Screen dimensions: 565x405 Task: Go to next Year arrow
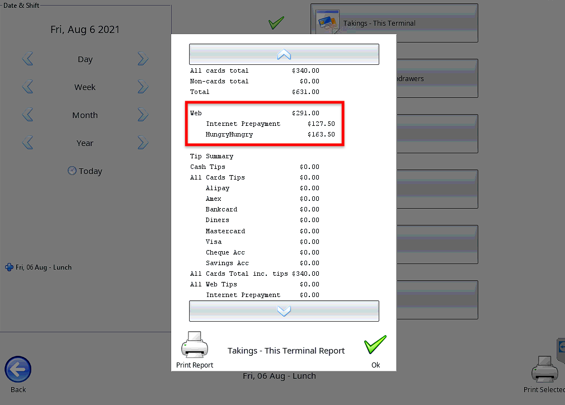(x=143, y=143)
